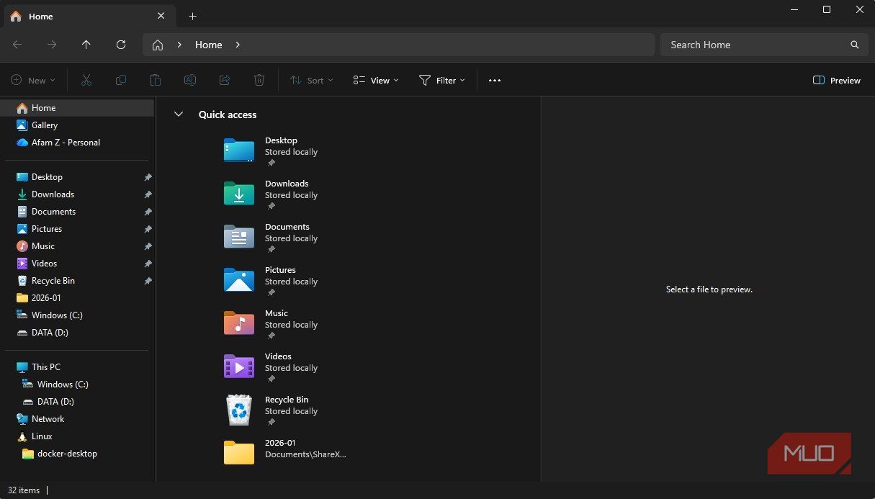Add a new tab
The height and width of the screenshot is (499, 875).
coord(192,16)
